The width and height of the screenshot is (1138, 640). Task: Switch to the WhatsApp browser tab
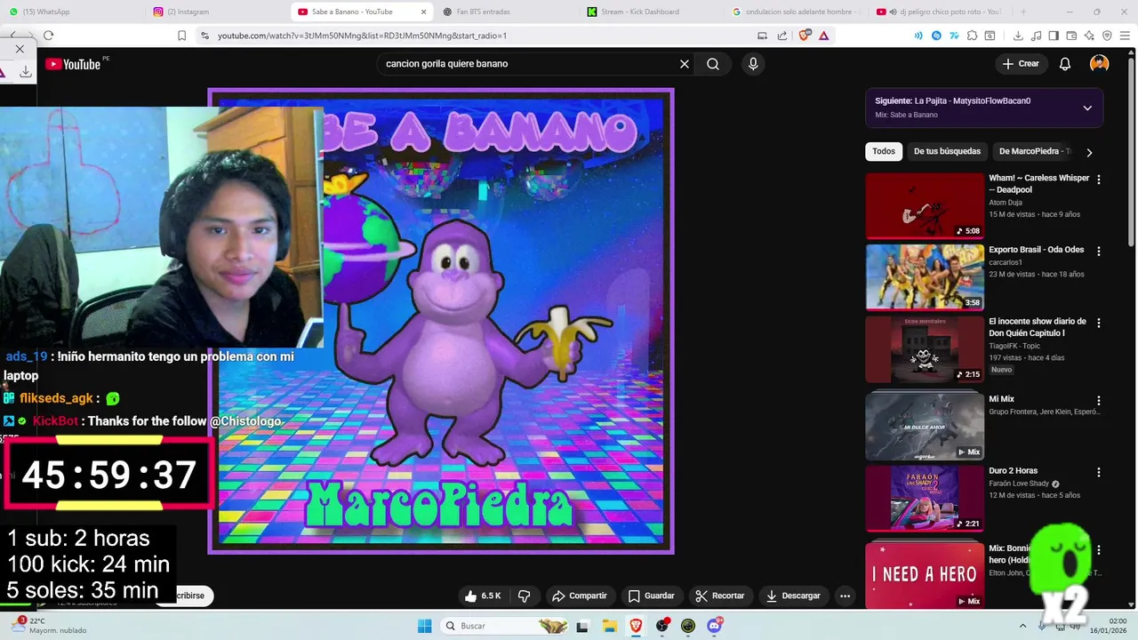click(x=73, y=12)
